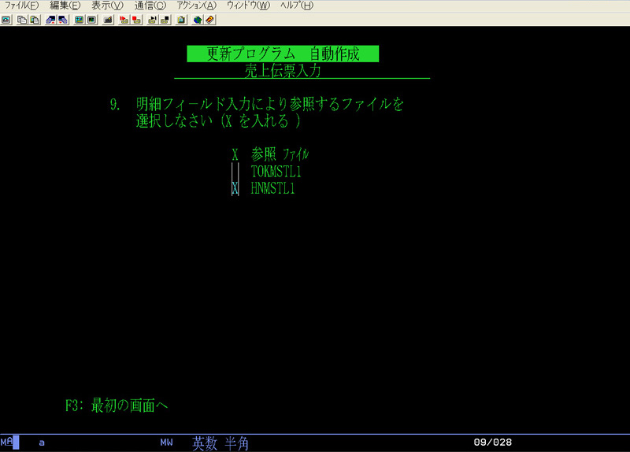Click the MA status indicator in status bar
Screen dimensions: 630x452
point(7,442)
